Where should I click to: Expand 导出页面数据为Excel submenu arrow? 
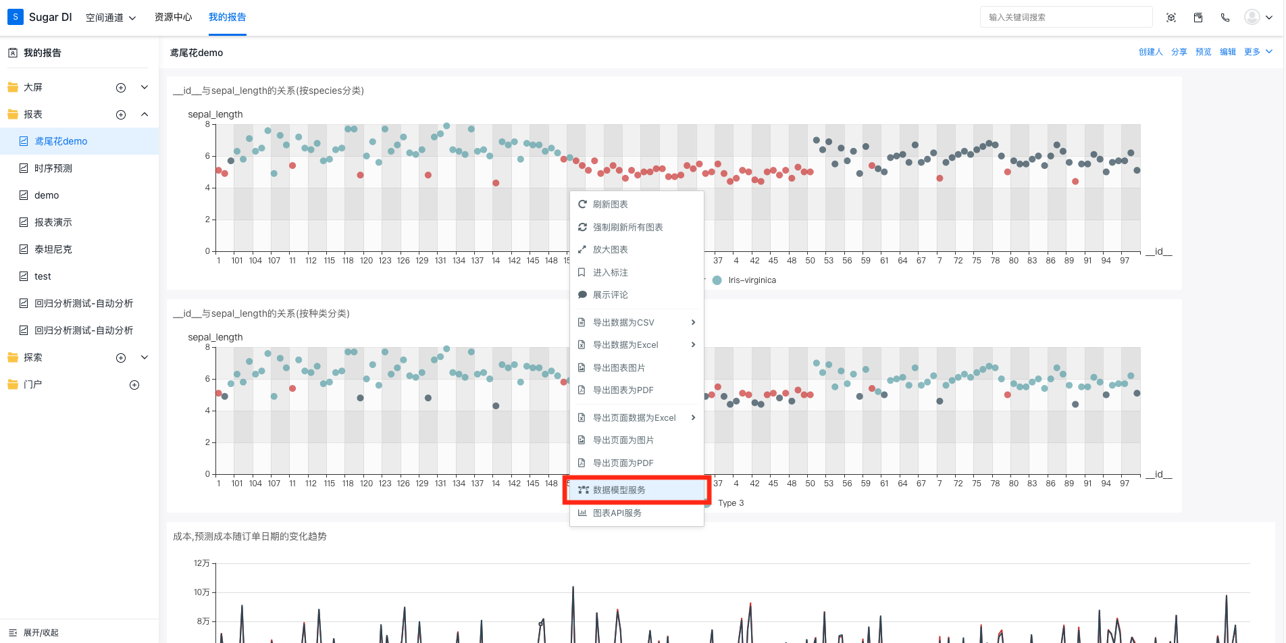[x=693, y=417]
